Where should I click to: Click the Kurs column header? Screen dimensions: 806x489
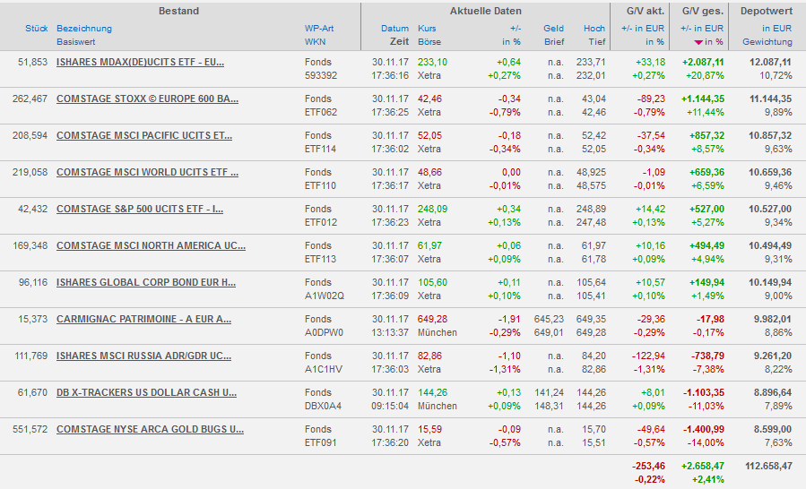coord(427,29)
